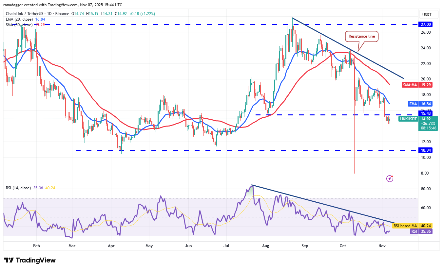Select the Resistance line annotation
This screenshot has width=443, height=270.
point(362,36)
